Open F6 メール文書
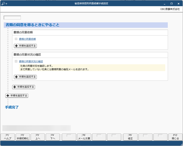This screenshot has width=183, height=146. [84, 137]
